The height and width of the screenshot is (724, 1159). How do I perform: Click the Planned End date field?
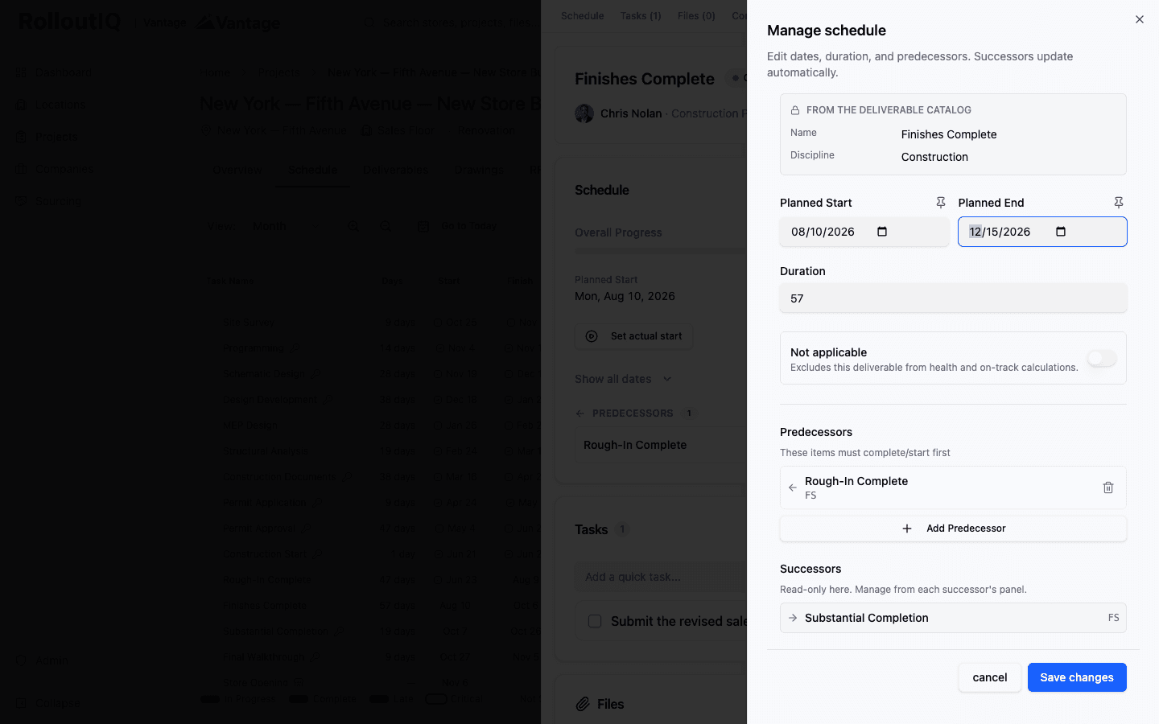tap(1042, 232)
